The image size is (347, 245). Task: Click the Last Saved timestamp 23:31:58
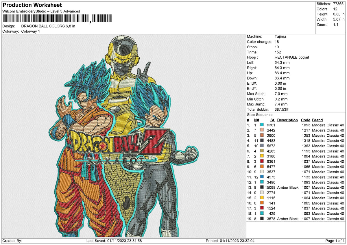134,241
